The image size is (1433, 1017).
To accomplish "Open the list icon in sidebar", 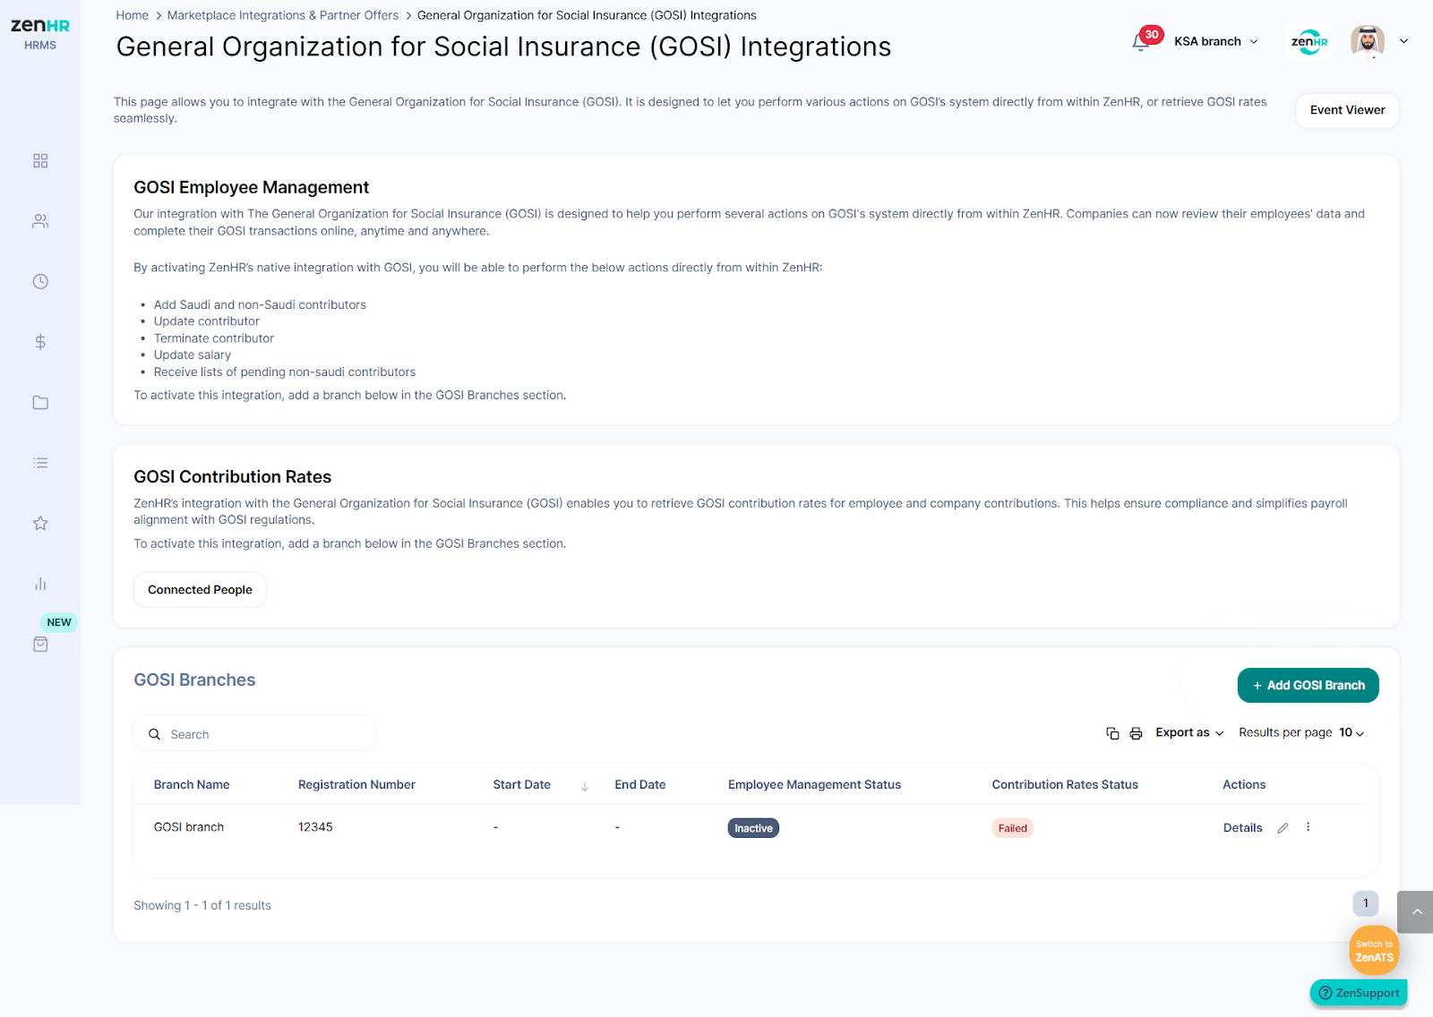I will coord(40,463).
